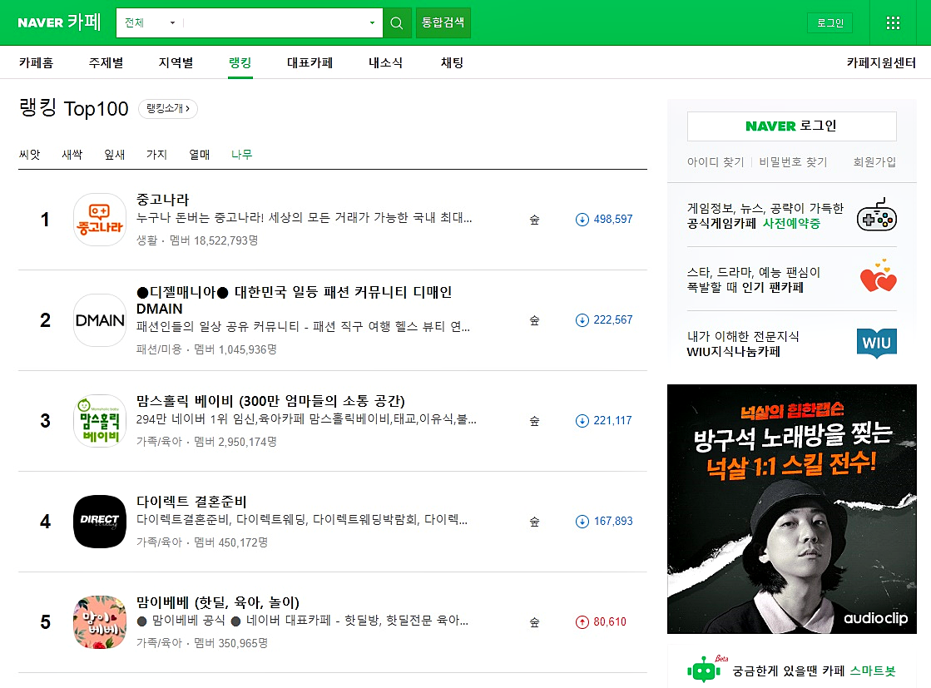
Task: Click 회원가입 link
Action: click(x=874, y=161)
